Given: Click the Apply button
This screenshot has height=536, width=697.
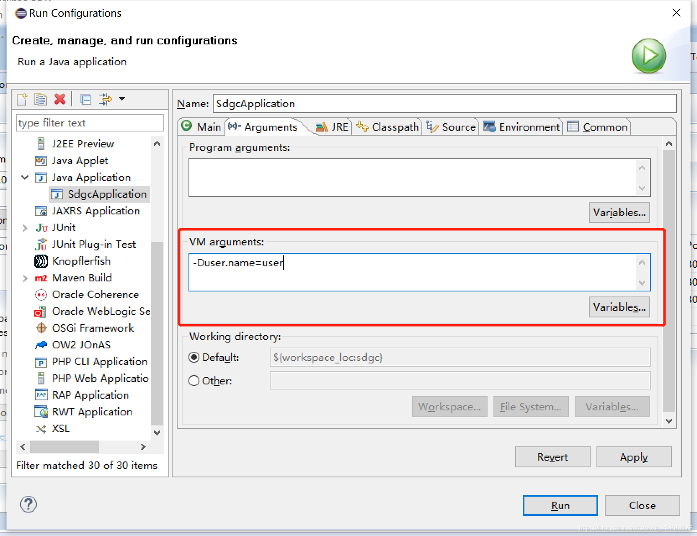Looking at the screenshot, I should (x=634, y=457).
